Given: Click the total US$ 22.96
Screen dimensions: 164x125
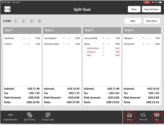Looking at the screenshot, I should click(x=33, y=102).
